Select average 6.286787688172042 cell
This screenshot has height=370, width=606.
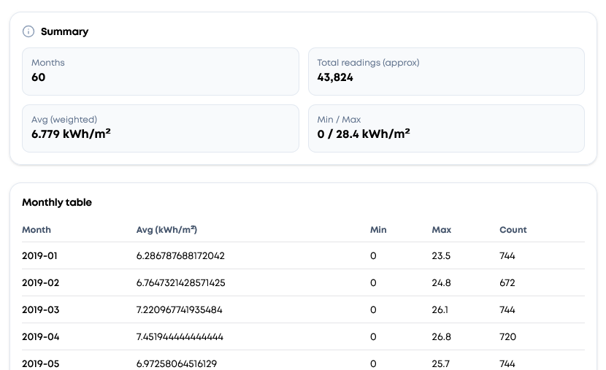[x=180, y=255]
